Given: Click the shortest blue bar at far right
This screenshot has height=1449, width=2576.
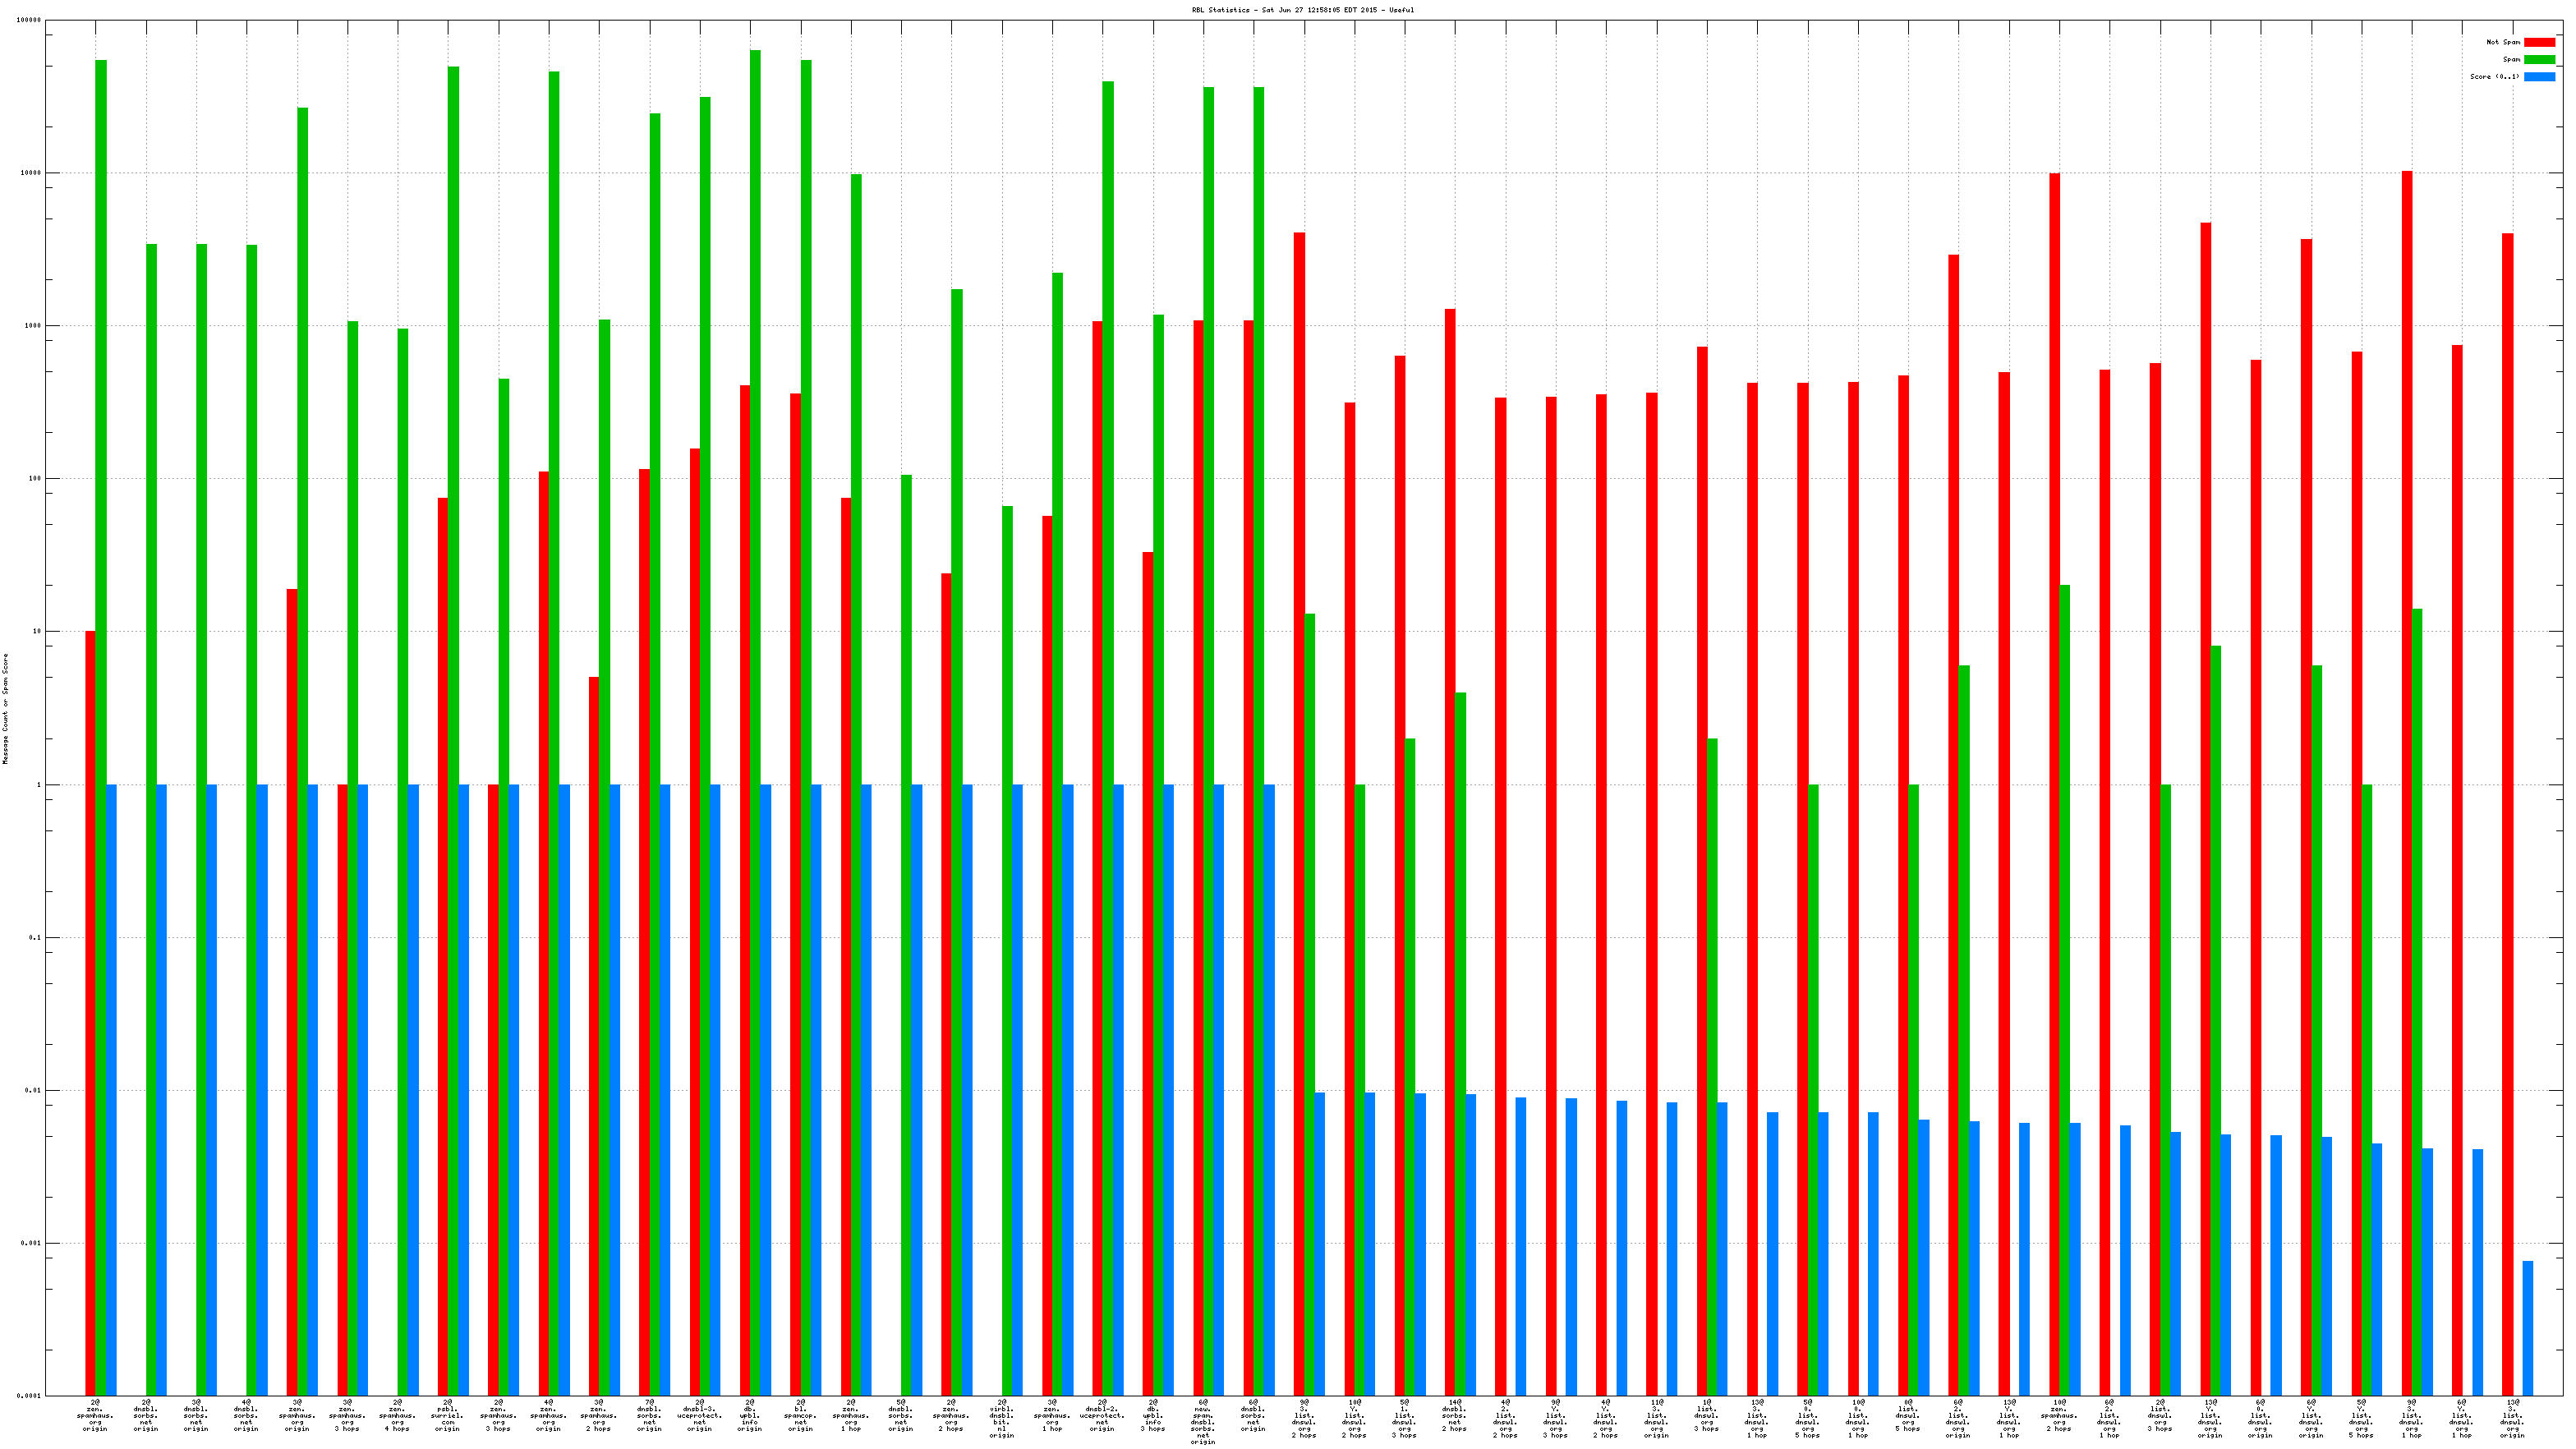Looking at the screenshot, I should tap(2528, 1328).
